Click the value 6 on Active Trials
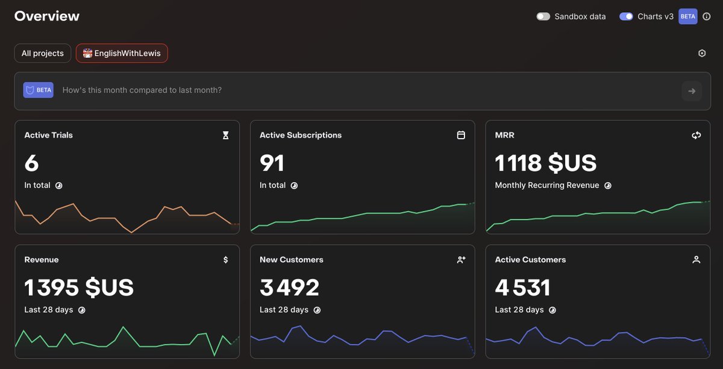 (x=31, y=163)
